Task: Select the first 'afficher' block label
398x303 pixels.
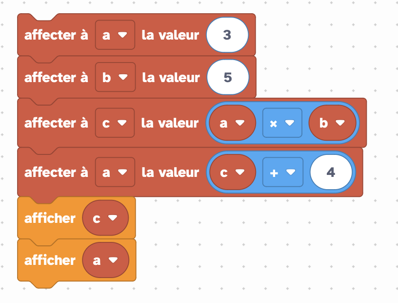Action: point(50,218)
